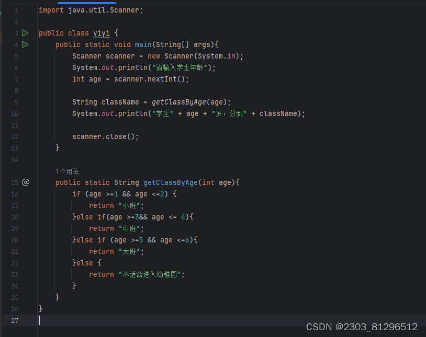Click 'scanner.nextInt()' call
426x337 pixels.
[149, 79]
